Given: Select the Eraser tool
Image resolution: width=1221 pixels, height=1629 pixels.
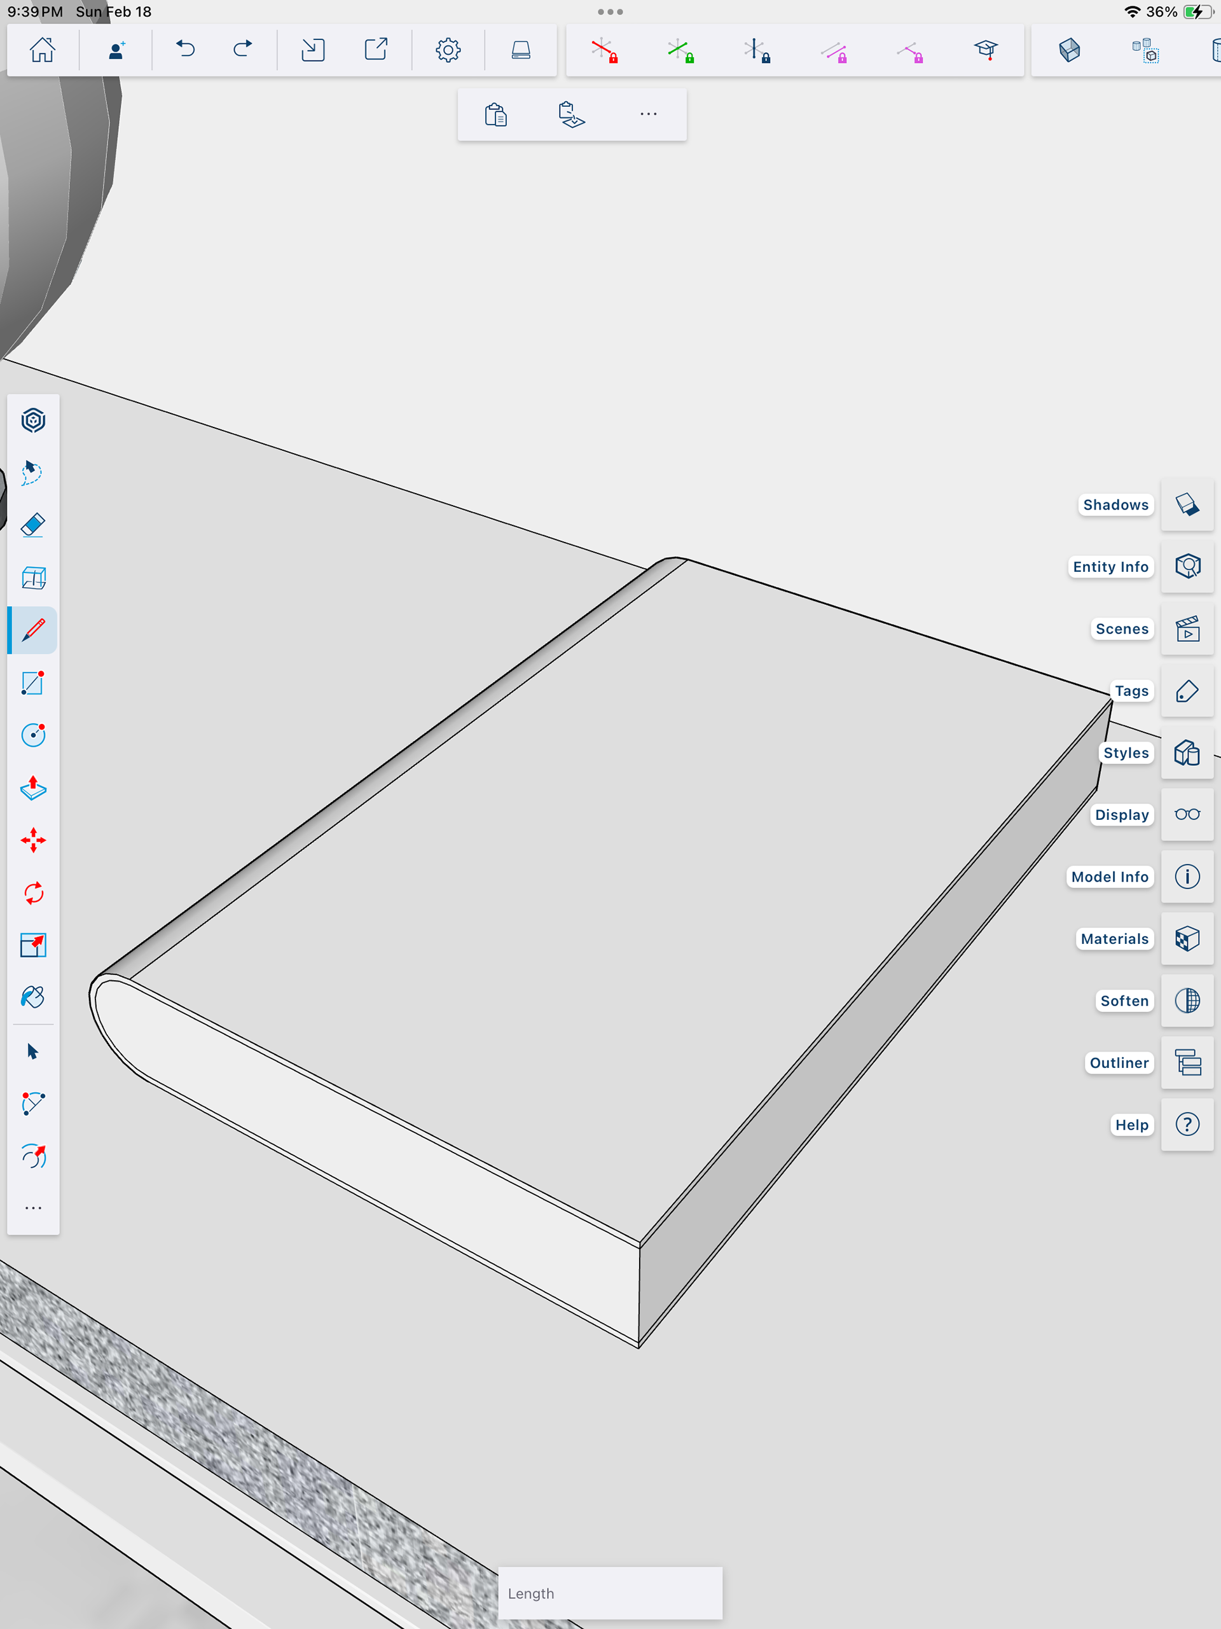Looking at the screenshot, I should pyautogui.click(x=33, y=525).
